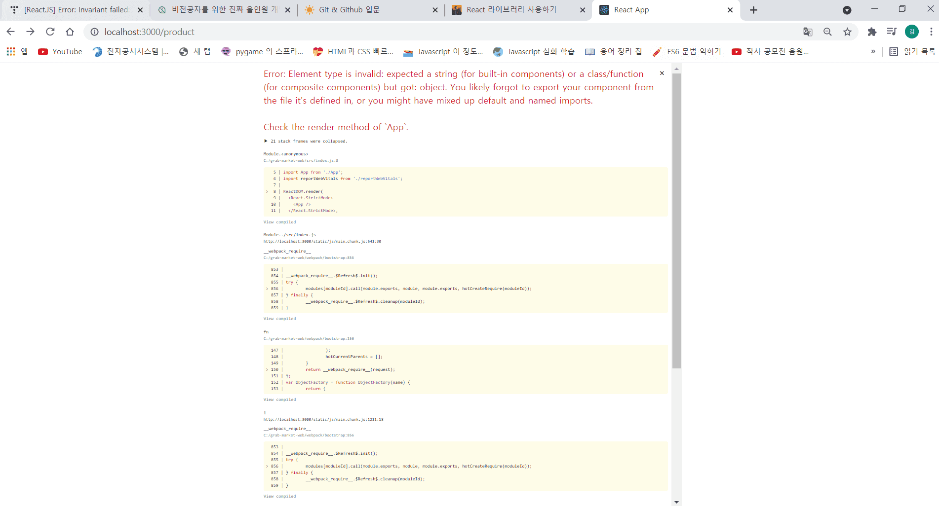Open the tab search dropdown

pyautogui.click(x=847, y=10)
